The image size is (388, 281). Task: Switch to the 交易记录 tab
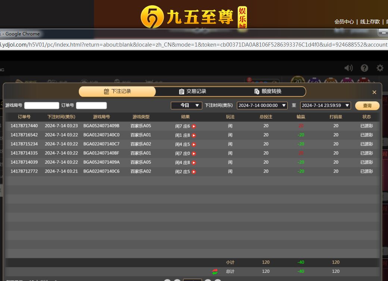193,91
